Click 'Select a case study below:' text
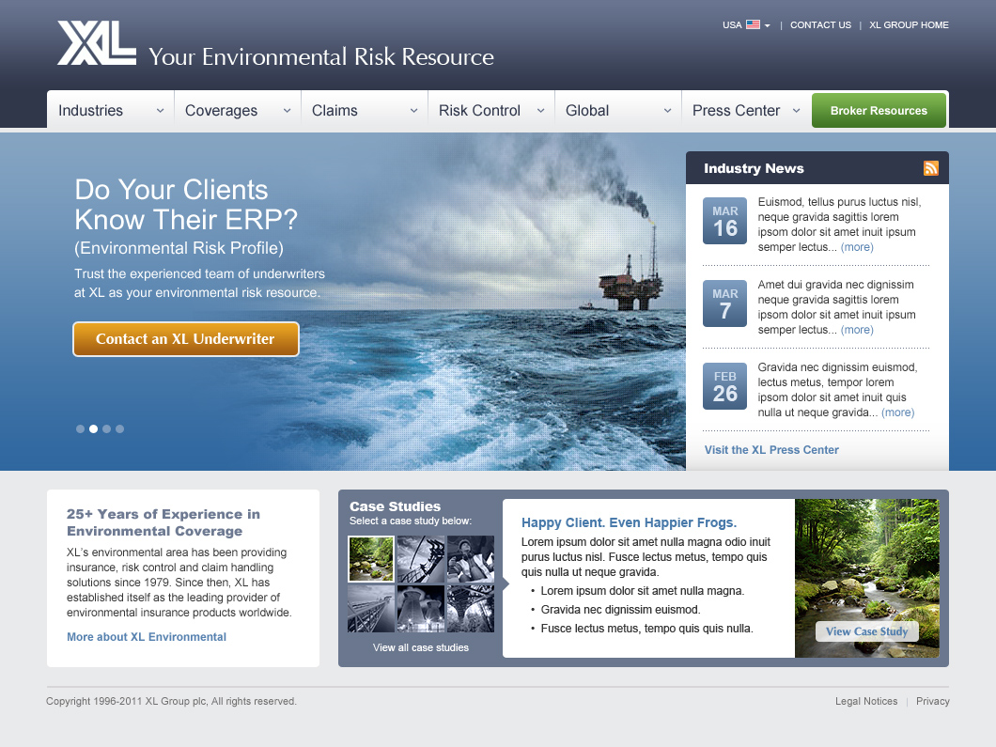The width and height of the screenshot is (996, 747). point(411,521)
